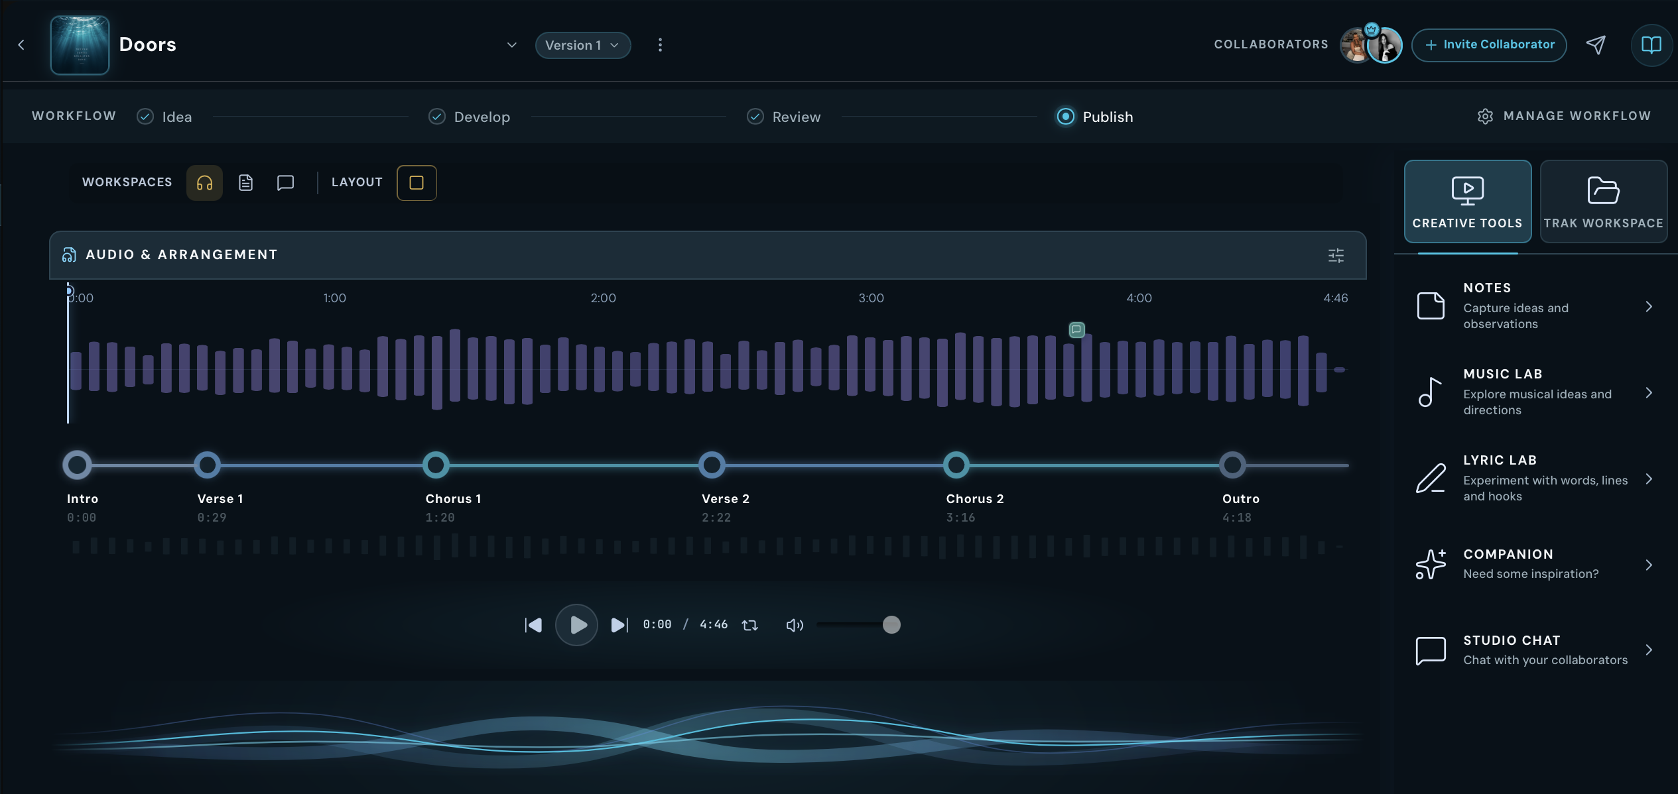Expand Lyric Lab with its chevron
Image resolution: width=1678 pixels, height=794 pixels.
(1649, 479)
